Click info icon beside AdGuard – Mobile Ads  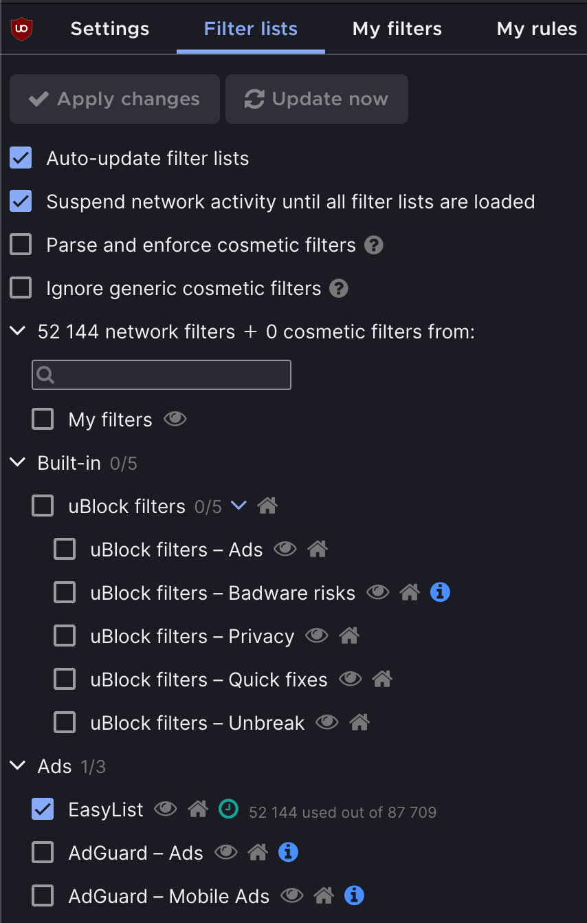click(x=354, y=895)
